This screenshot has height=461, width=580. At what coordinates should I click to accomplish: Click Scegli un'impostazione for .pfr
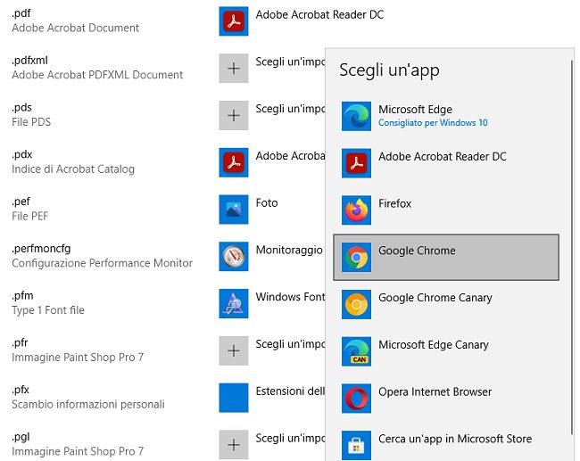(x=290, y=344)
